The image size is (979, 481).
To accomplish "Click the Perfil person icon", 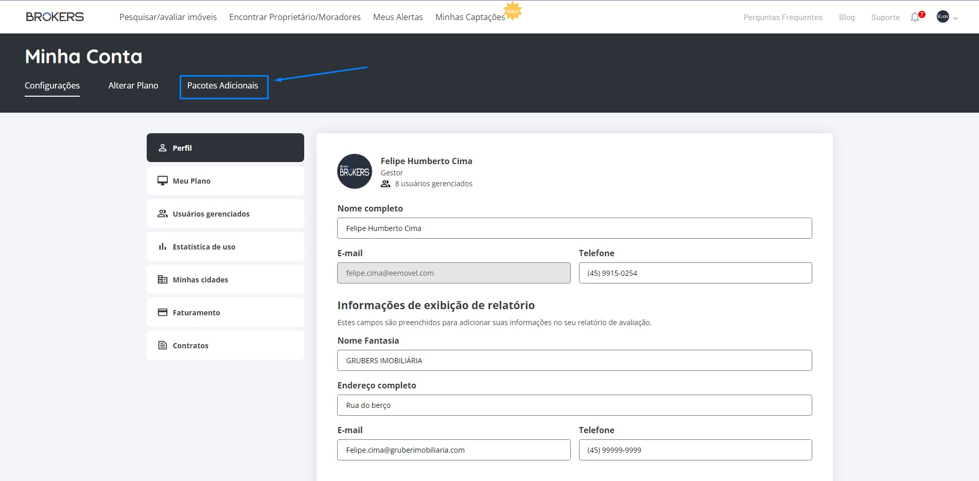I will (x=163, y=148).
